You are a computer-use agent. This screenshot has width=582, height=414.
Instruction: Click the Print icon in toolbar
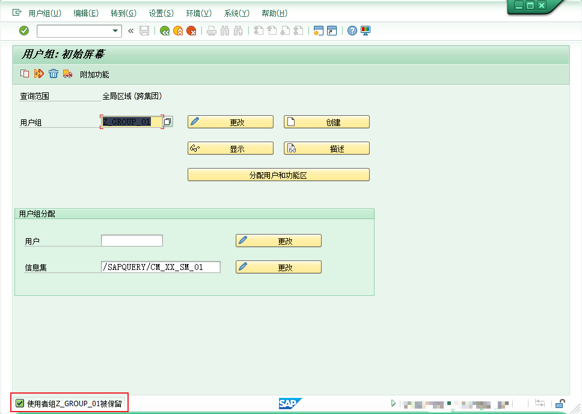[x=212, y=31]
